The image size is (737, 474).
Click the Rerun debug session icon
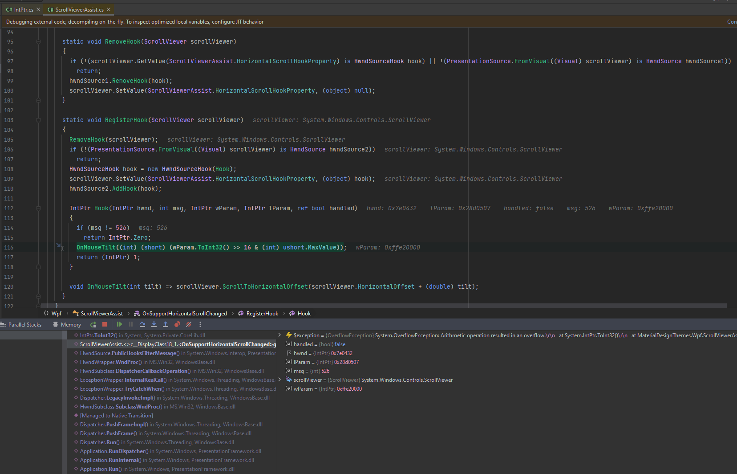(93, 324)
